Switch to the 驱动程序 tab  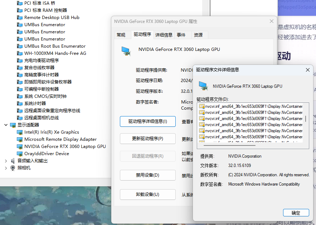pyautogui.click(x=142, y=34)
